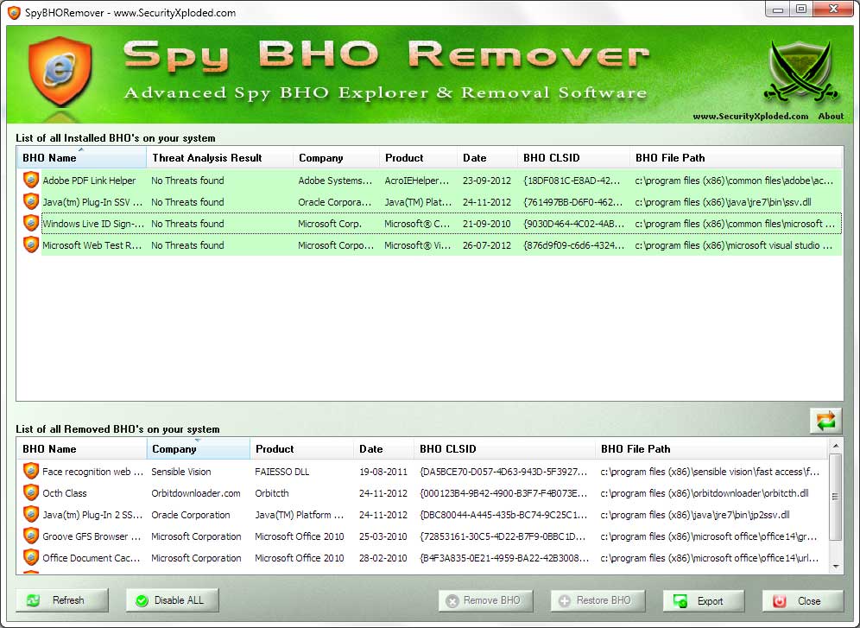
Task: Sort installed list by Threat Analysis Result
Action: [218, 158]
